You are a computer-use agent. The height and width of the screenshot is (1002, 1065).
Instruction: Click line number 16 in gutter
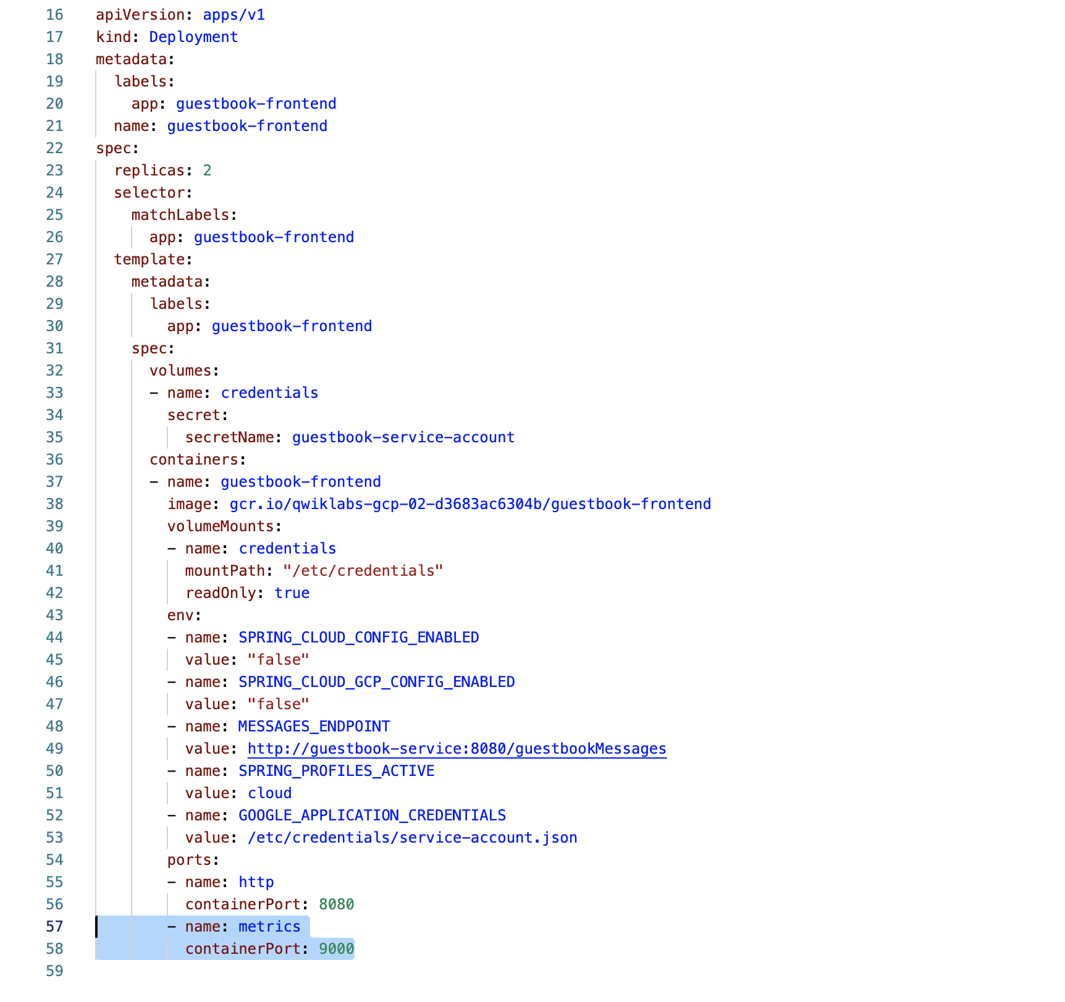tap(55, 15)
